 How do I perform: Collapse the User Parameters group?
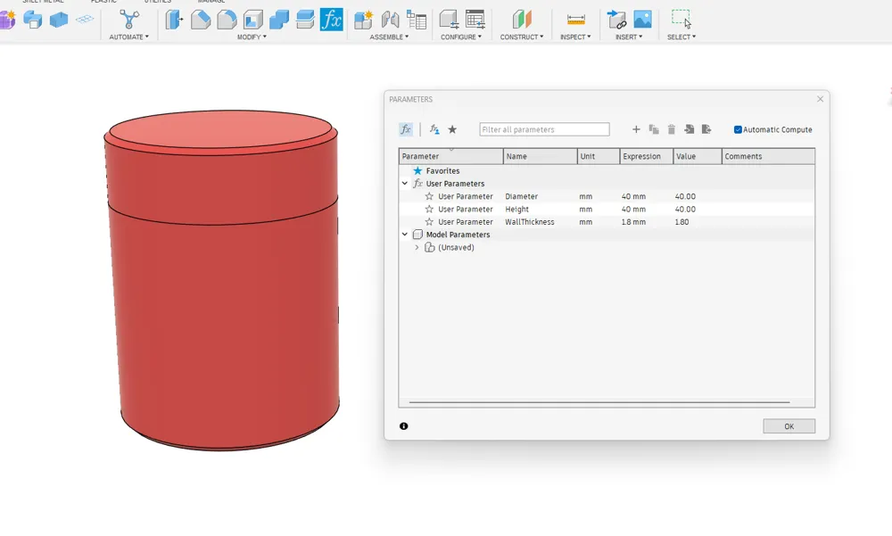[x=404, y=183]
